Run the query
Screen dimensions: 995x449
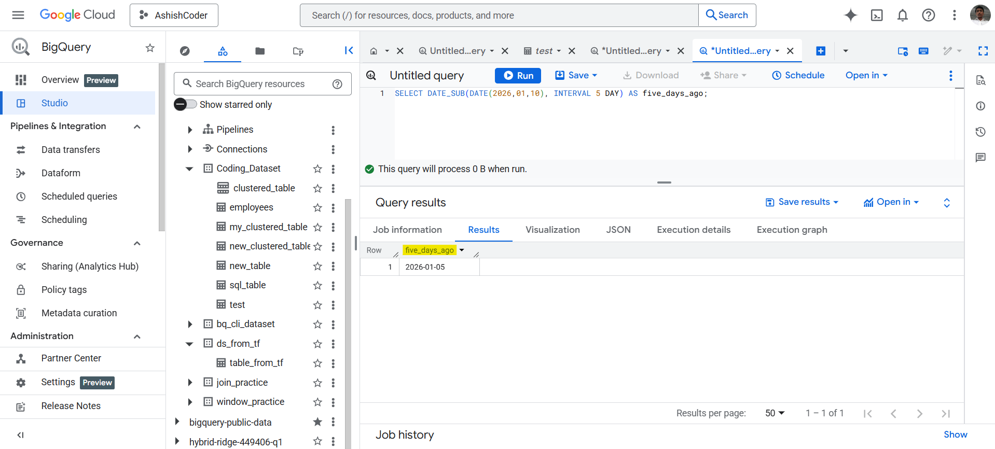coord(518,76)
